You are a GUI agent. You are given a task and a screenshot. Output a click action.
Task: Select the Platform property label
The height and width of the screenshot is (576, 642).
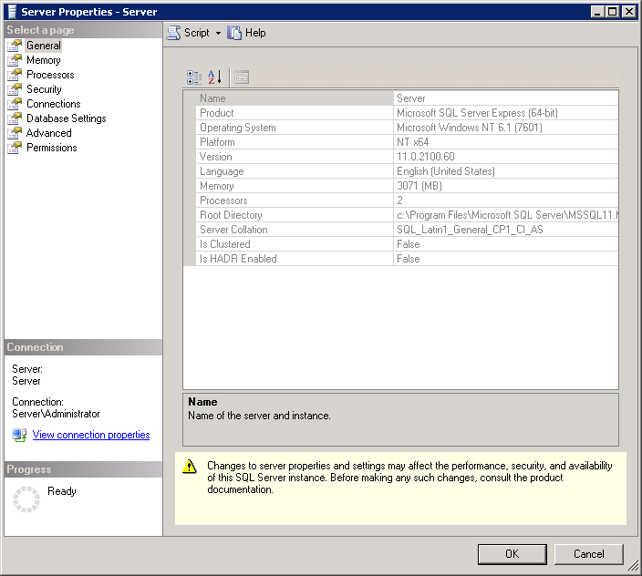[x=217, y=142]
